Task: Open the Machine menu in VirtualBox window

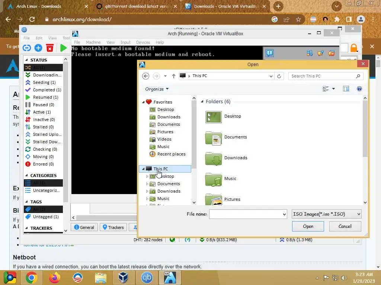Action: (x=93, y=42)
